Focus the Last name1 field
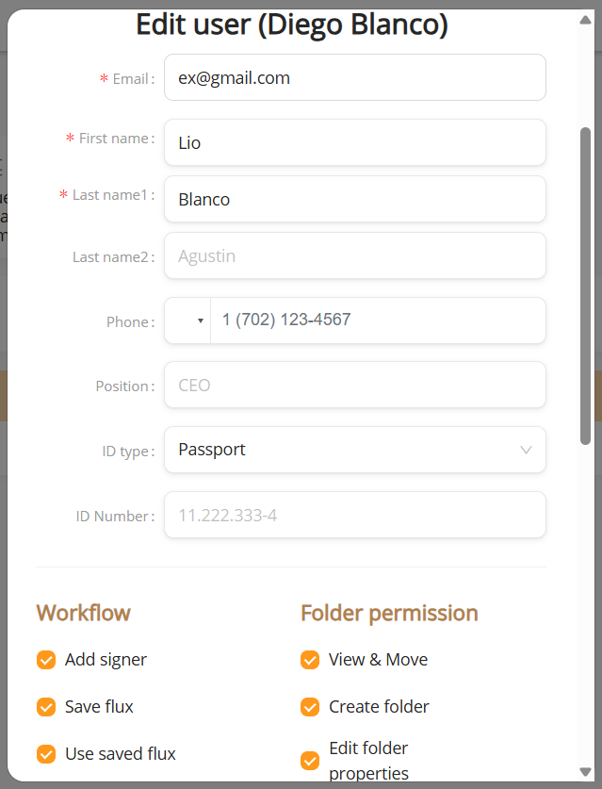This screenshot has height=789, width=602. (x=355, y=199)
